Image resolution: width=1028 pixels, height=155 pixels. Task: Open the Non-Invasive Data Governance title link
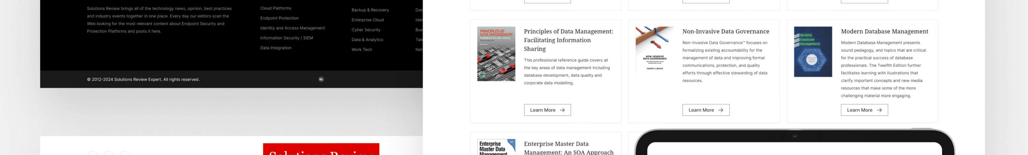726,32
